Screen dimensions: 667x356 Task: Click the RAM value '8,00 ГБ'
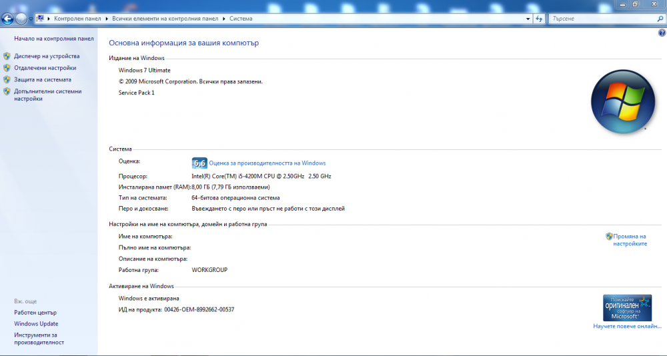pyautogui.click(x=201, y=187)
